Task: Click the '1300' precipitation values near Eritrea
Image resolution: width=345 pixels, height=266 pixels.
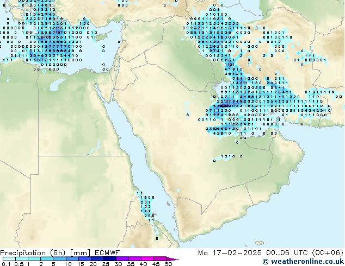Action: [x=147, y=198]
